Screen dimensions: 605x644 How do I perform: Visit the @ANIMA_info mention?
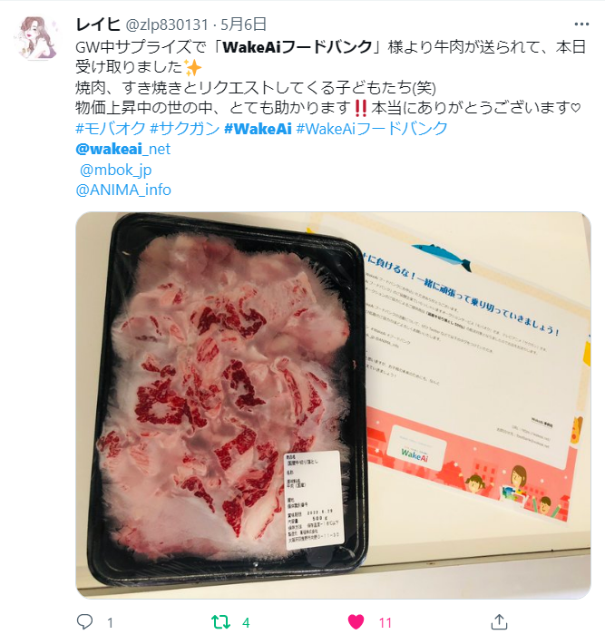(x=123, y=190)
